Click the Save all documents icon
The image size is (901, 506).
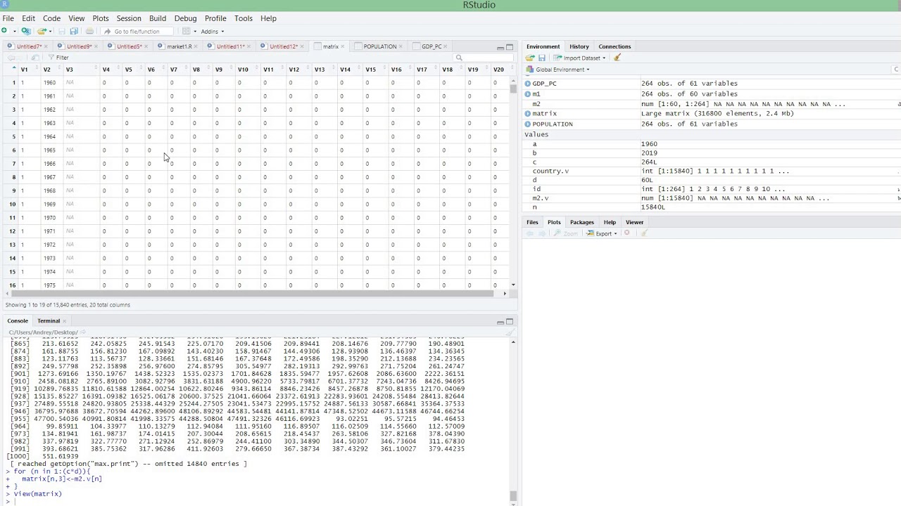(x=74, y=31)
